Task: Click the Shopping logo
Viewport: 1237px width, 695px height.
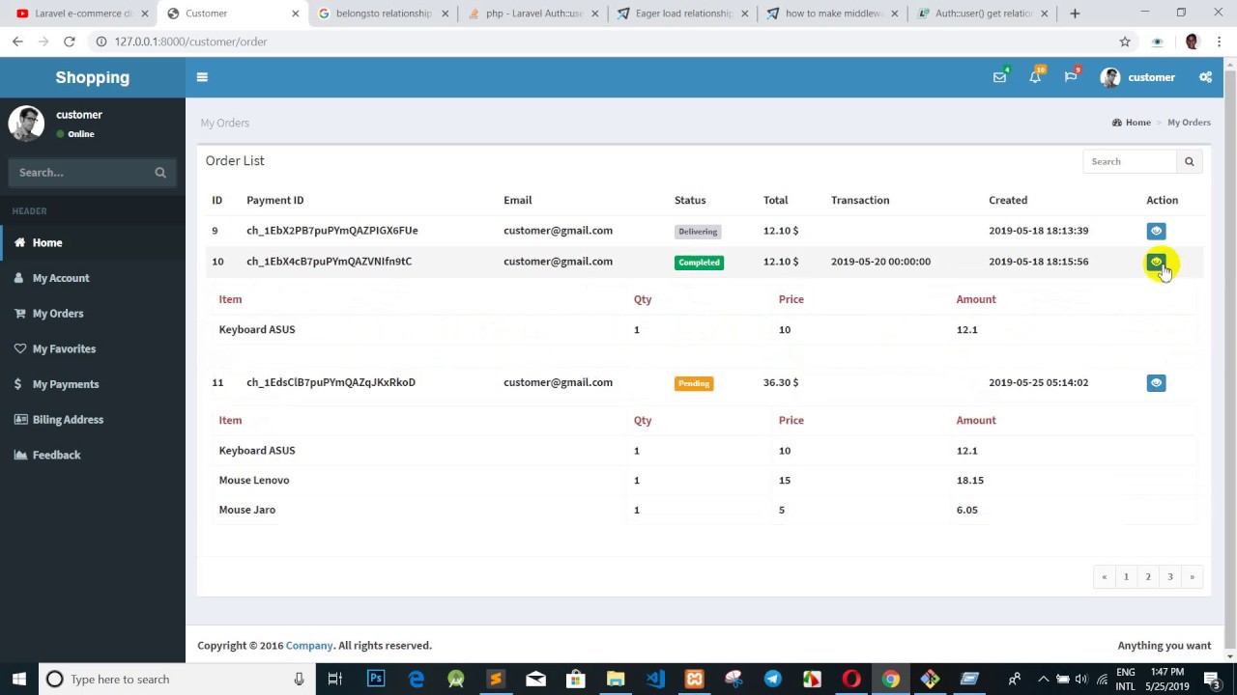Action: pos(92,77)
